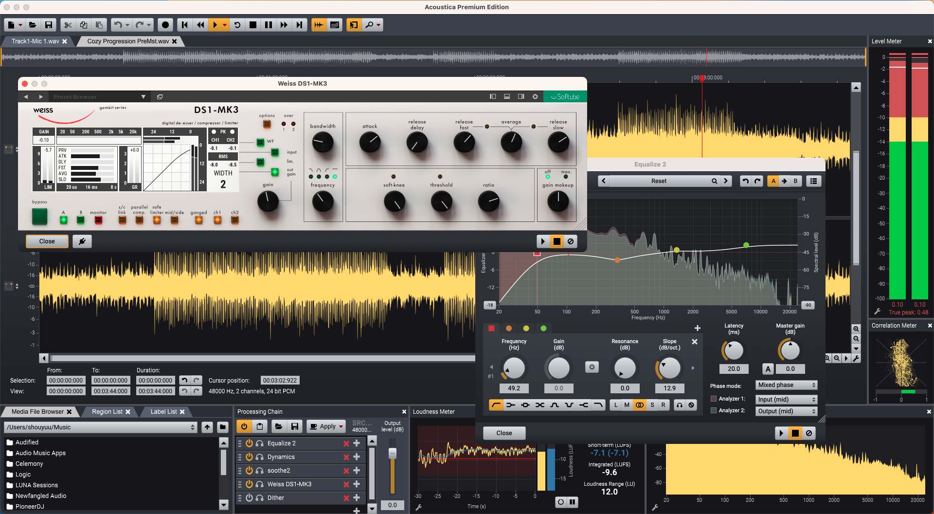Pause playback in the main toolbar
934x514 pixels.
point(269,25)
